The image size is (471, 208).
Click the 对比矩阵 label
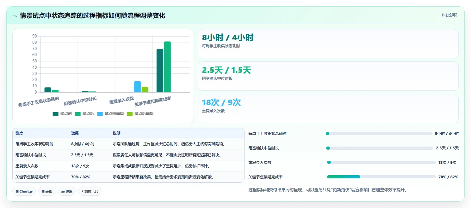pos(450,15)
